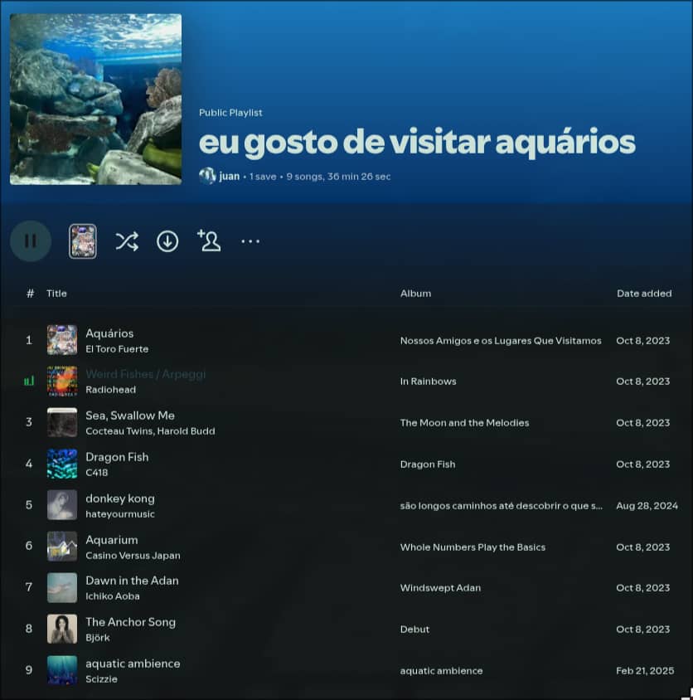
Task: Open the artist El Toro Fuerte
Action: coord(117,349)
